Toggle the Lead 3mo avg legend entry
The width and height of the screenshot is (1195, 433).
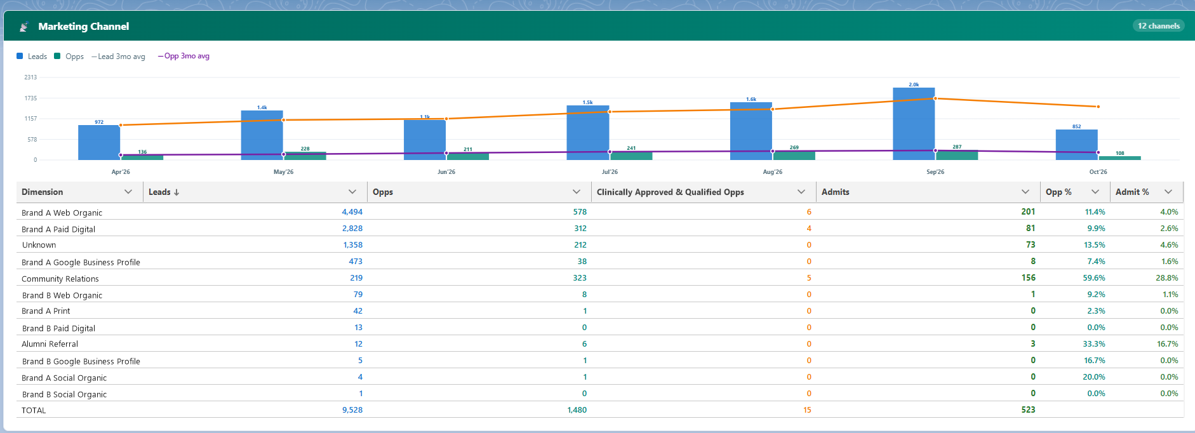coord(118,57)
